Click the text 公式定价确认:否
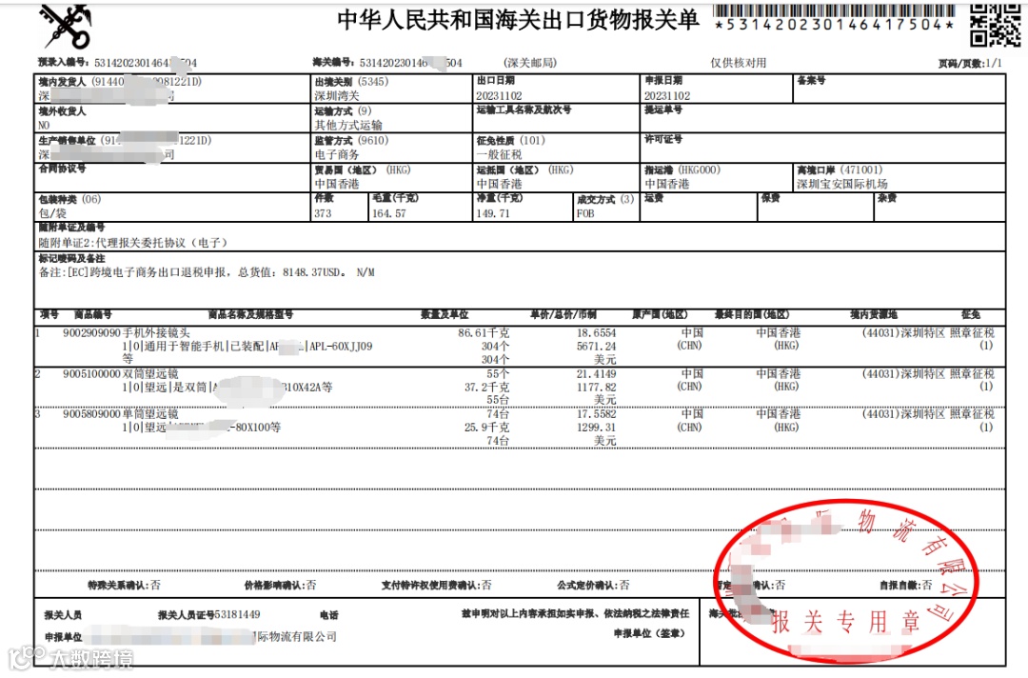Image resolution: width=1028 pixels, height=678 pixels. (593, 585)
